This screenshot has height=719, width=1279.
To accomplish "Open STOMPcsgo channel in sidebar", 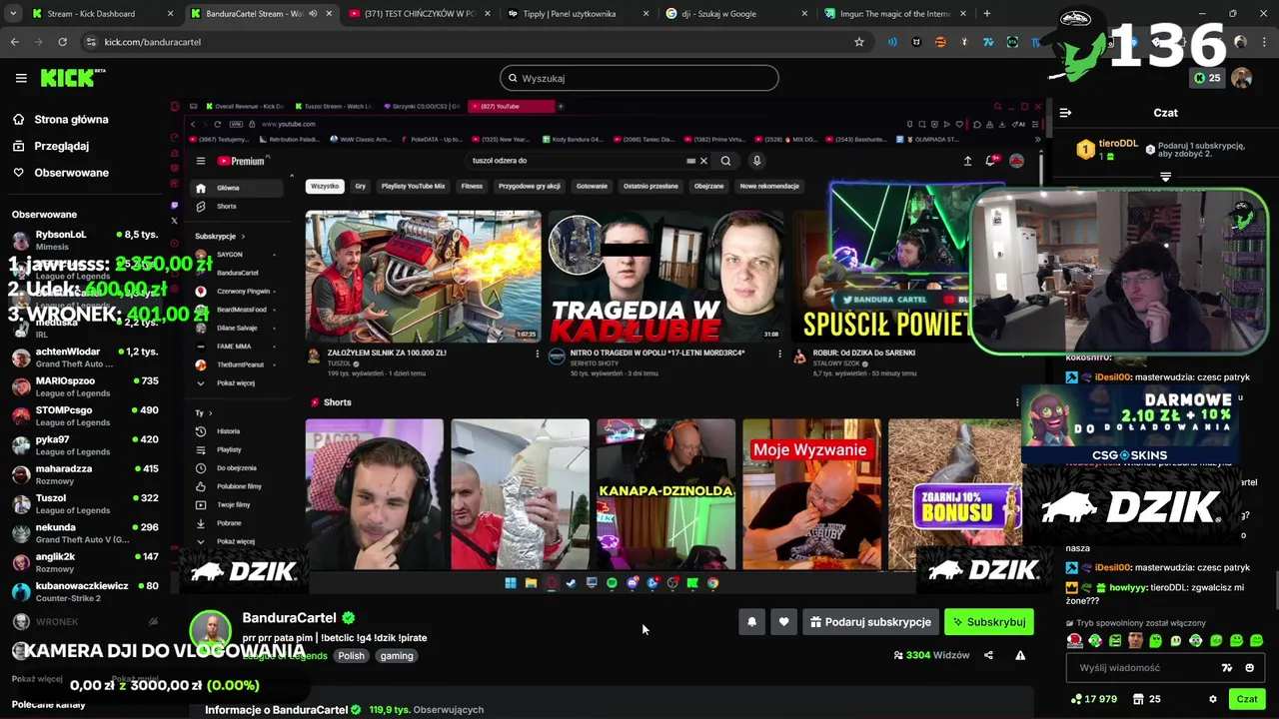I will (84, 415).
